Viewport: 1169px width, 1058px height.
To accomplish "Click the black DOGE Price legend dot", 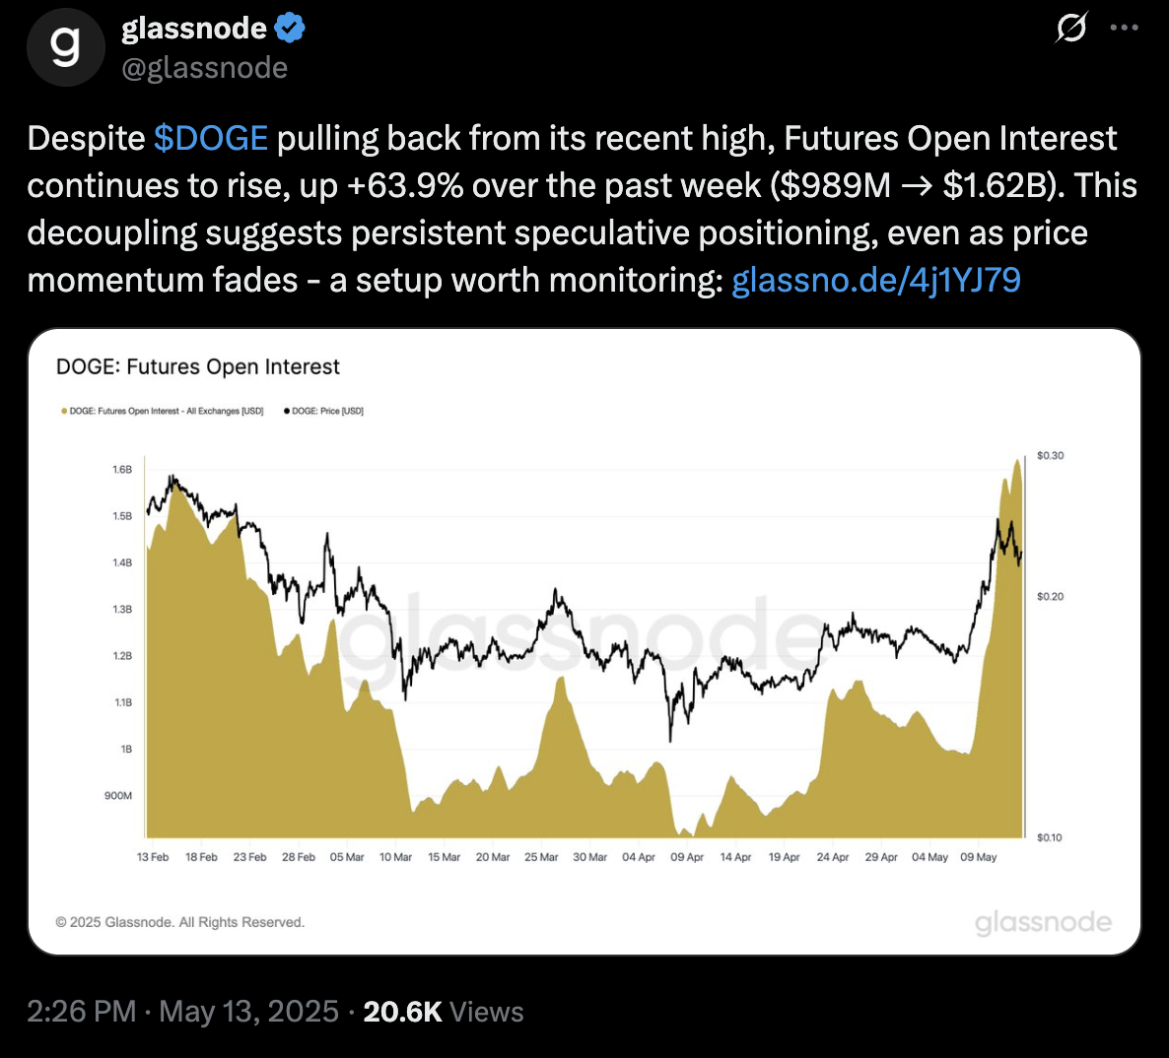I will pos(287,411).
